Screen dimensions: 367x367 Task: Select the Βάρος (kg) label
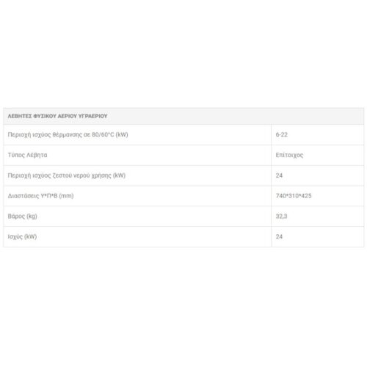pyautogui.click(x=22, y=217)
